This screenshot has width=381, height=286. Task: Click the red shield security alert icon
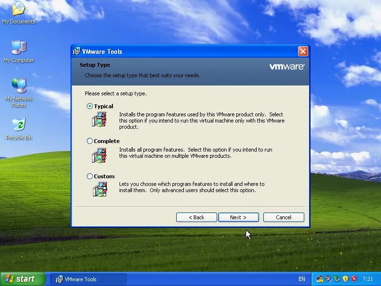point(354,279)
